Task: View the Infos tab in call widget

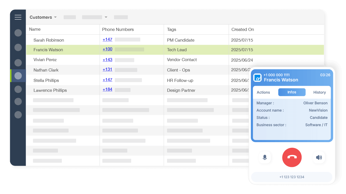Action: click(x=292, y=92)
